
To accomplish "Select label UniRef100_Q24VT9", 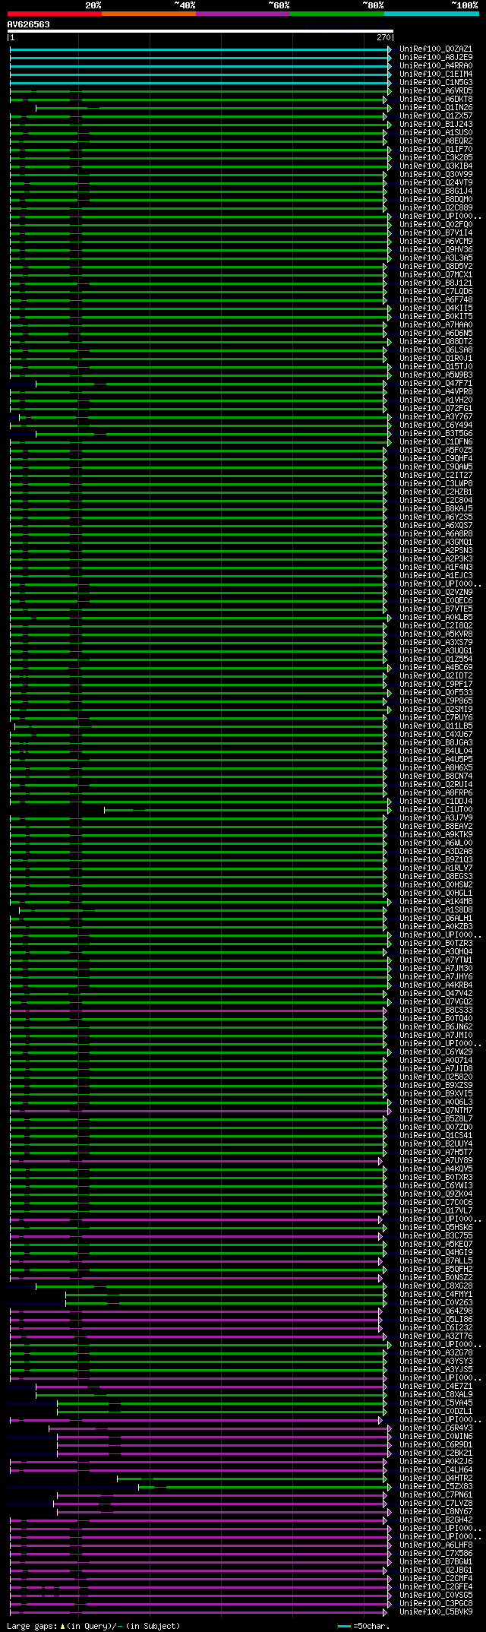I will [x=436, y=182].
